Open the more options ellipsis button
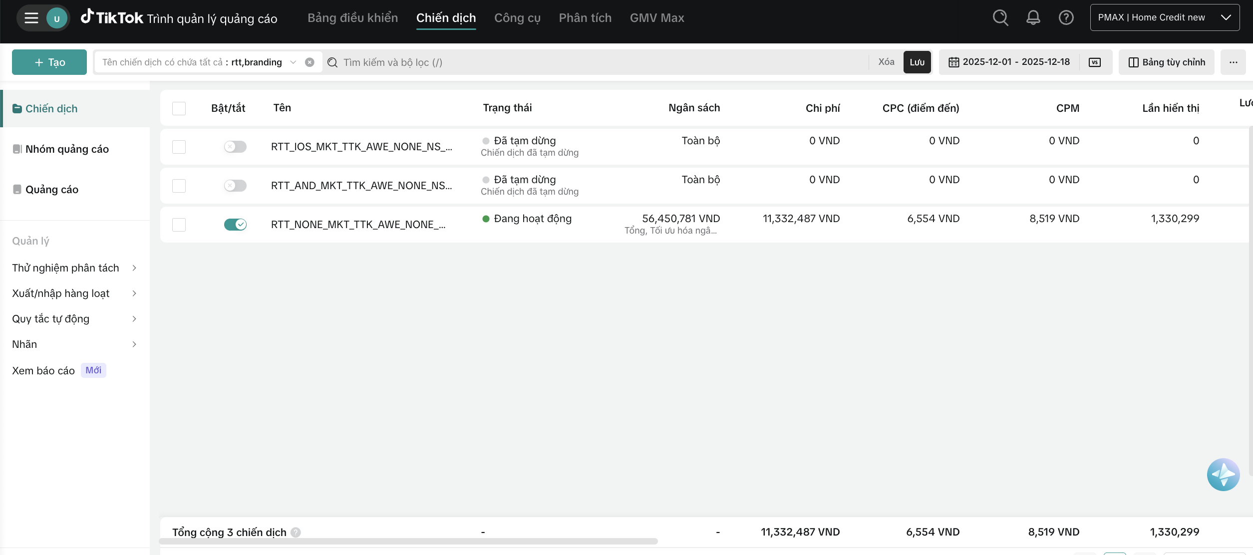Screen dimensions: 1253x555 click(x=1233, y=62)
